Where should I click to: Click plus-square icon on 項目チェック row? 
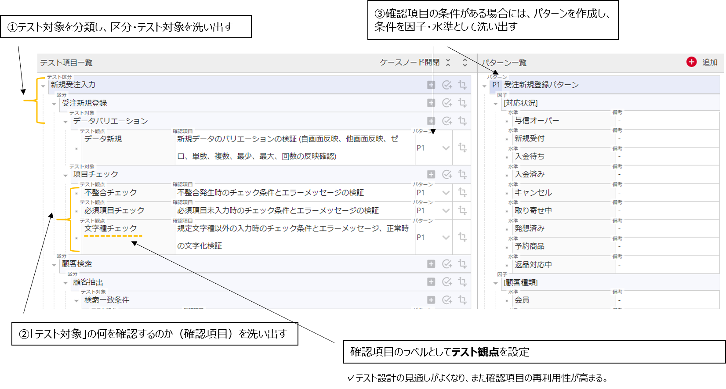point(431,174)
